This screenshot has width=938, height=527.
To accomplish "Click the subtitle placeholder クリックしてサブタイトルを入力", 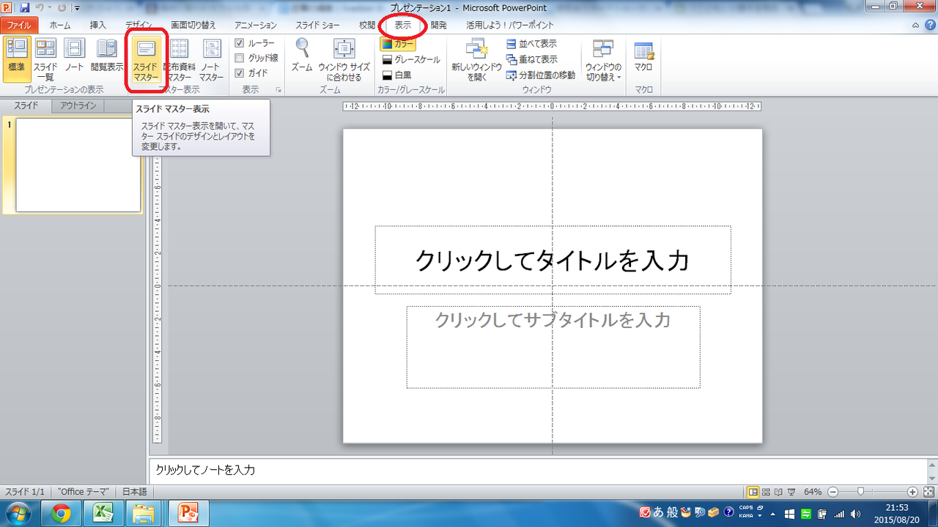I will point(553,347).
